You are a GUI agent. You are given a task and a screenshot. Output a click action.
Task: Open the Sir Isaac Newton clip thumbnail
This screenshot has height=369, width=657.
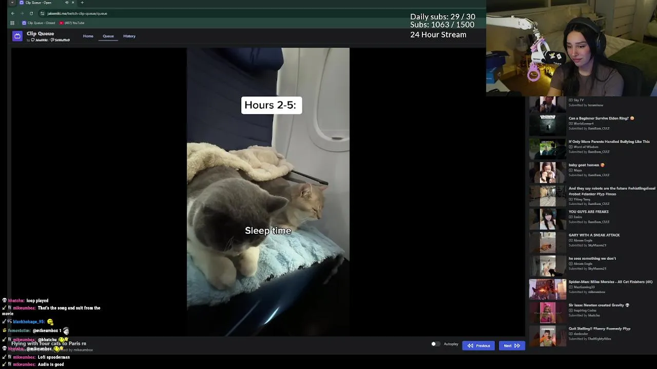point(548,312)
